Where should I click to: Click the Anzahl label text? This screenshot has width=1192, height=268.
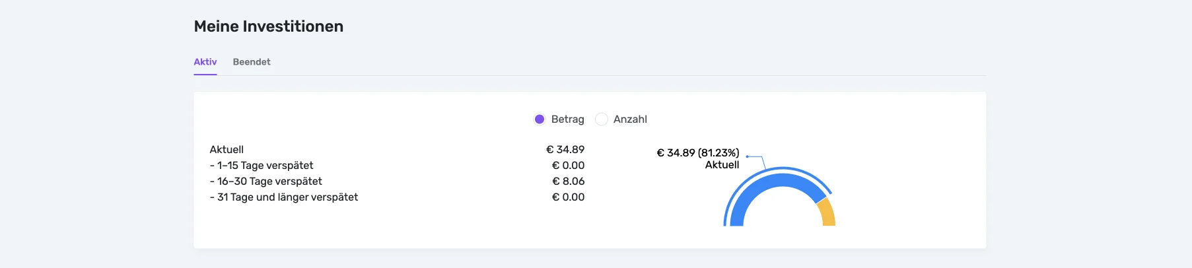click(630, 119)
